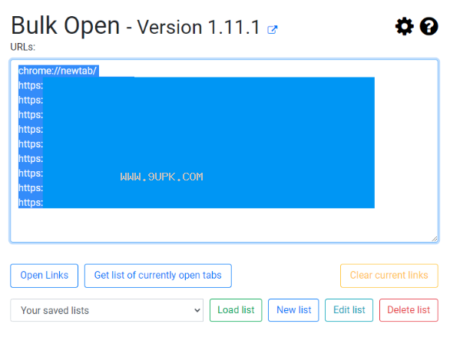Screen dimensions: 450x357
Task: Clear current links
Action: (x=389, y=276)
